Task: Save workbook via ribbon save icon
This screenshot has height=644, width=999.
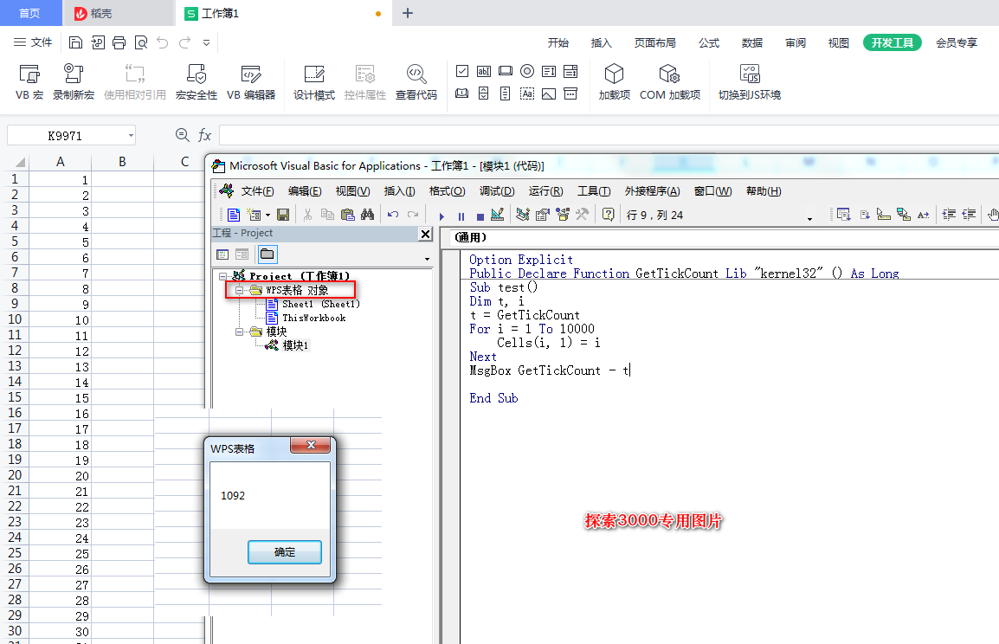Action: point(76,42)
